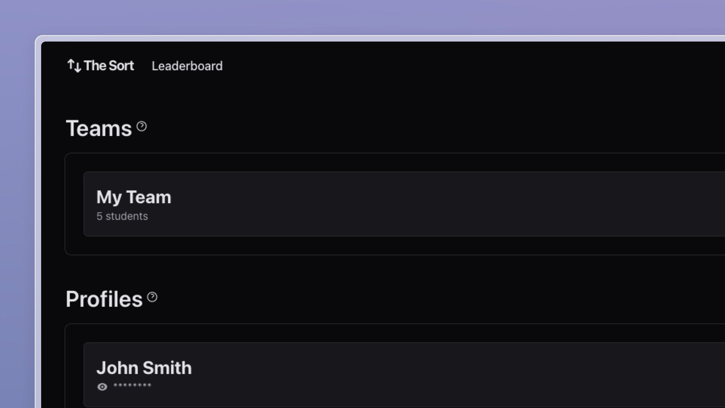The image size is (725, 408).
Task: Click "The Sort" brand name
Action: coord(109,66)
